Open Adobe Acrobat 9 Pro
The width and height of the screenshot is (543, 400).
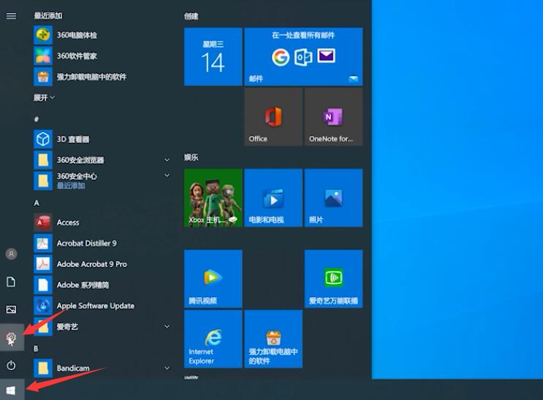click(x=102, y=264)
